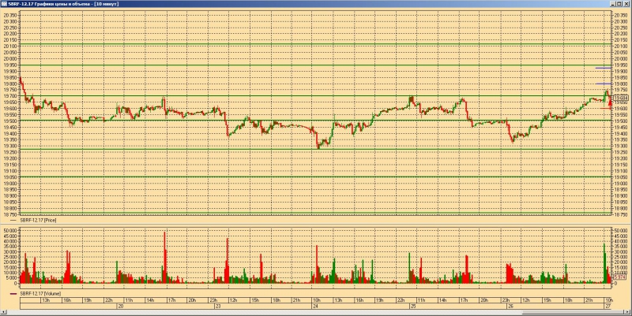Image resolution: width=632 pixels, height=316 pixels.
Task: Click 19 000 on the left price axis
Action: point(10,184)
